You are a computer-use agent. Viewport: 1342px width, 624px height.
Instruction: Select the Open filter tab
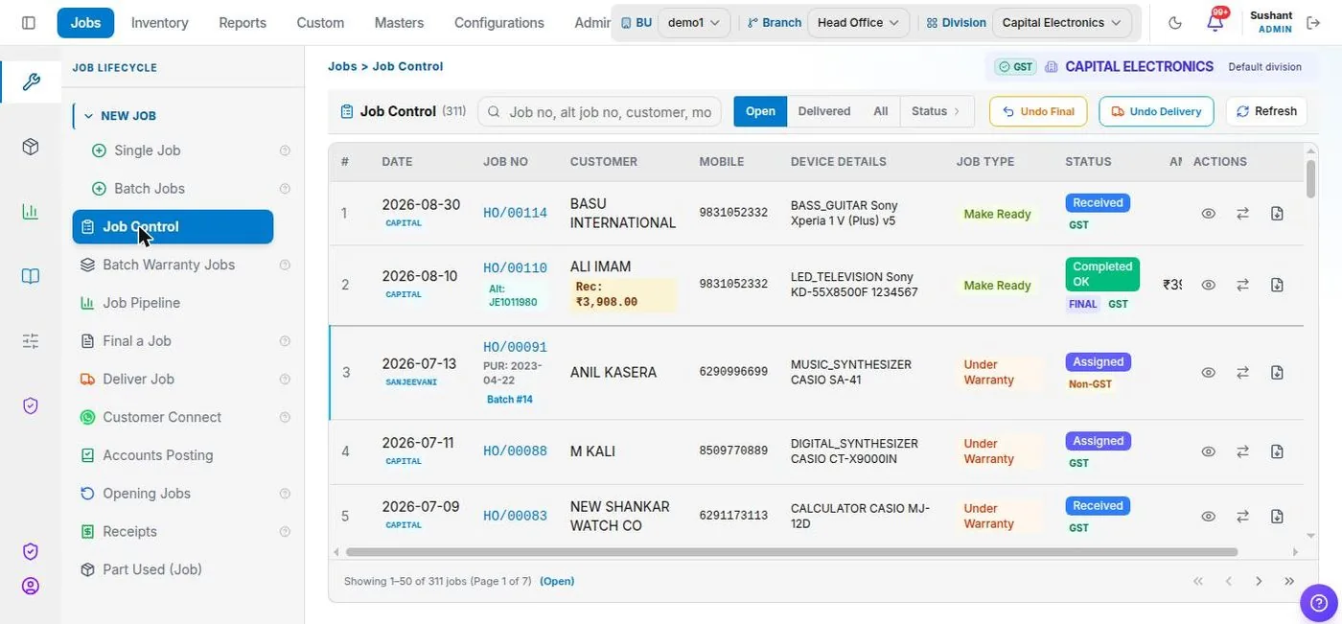click(760, 111)
